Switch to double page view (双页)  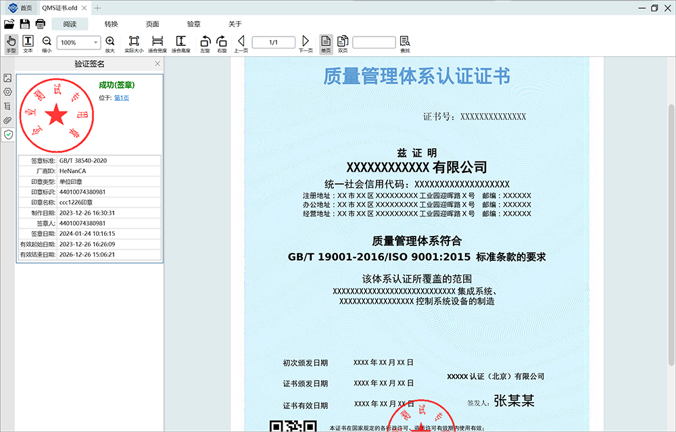(x=343, y=44)
